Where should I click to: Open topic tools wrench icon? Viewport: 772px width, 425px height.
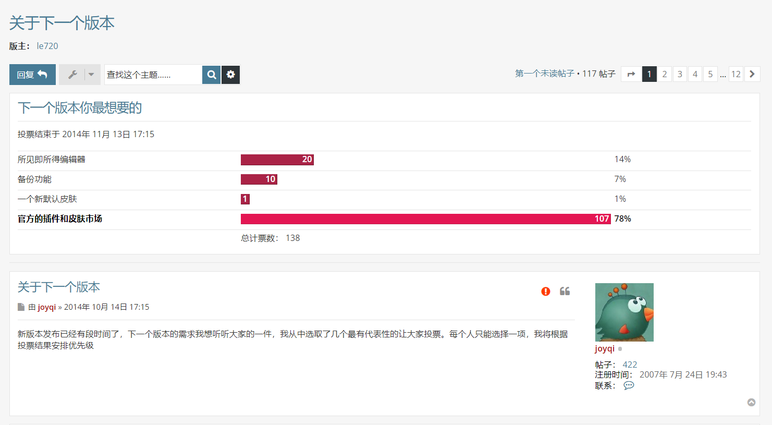pyautogui.click(x=72, y=75)
